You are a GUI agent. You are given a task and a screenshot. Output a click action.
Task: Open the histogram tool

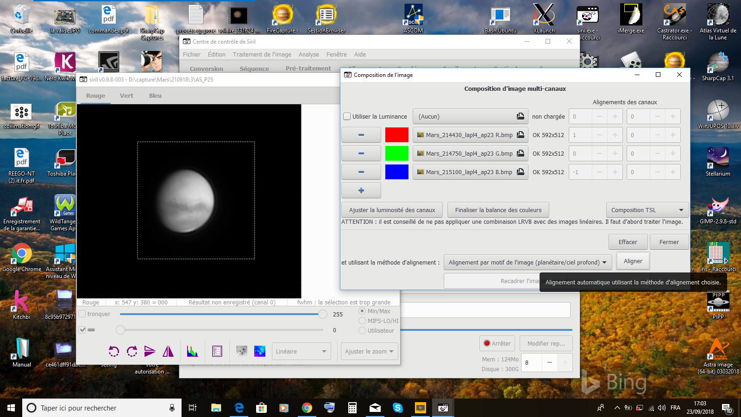[x=192, y=351]
